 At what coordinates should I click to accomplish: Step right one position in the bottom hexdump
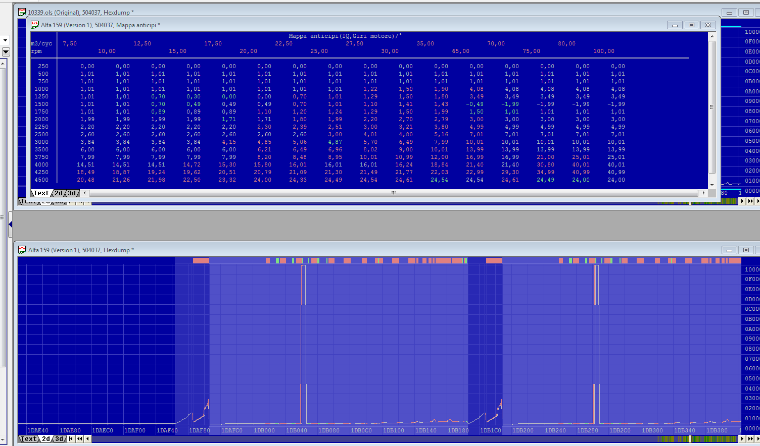click(x=742, y=439)
